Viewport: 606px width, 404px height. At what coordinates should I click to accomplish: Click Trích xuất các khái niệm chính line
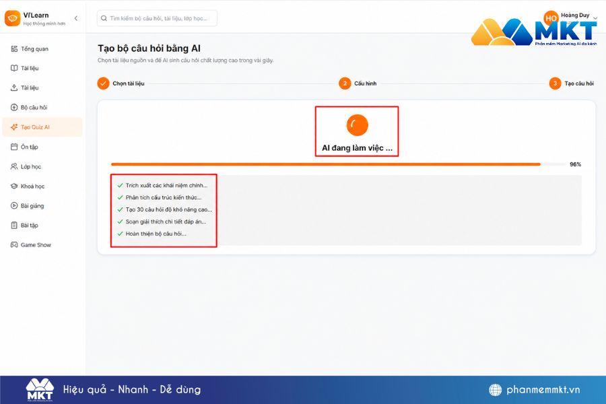tap(166, 186)
